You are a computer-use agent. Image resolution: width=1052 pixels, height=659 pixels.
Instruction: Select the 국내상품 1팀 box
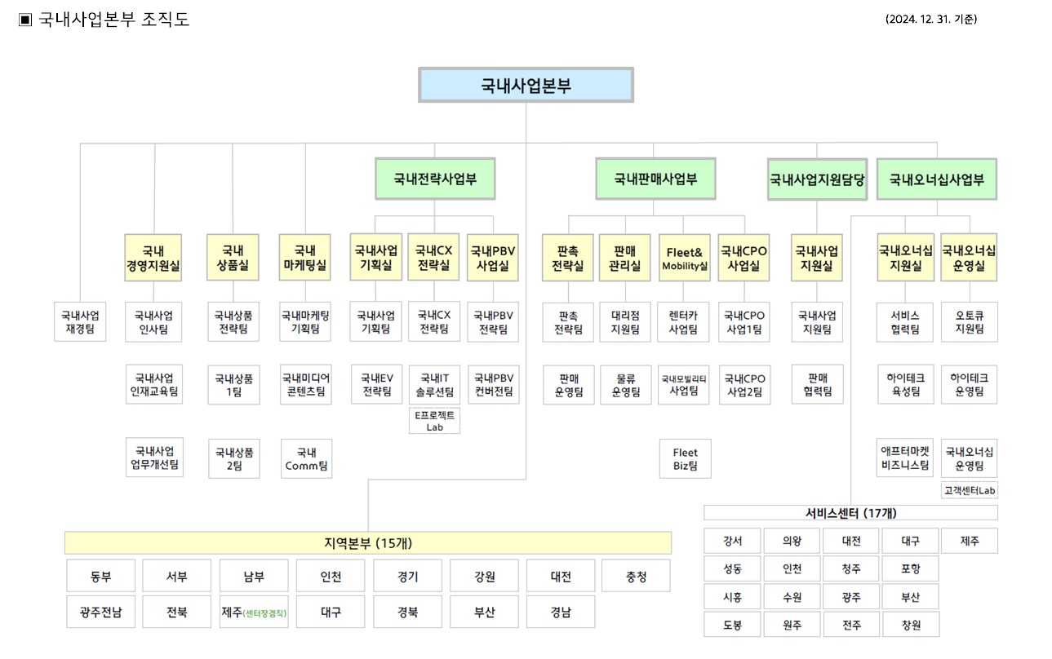click(x=233, y=385)
